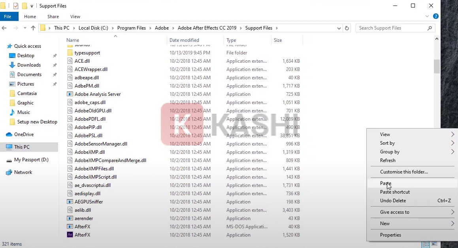
Task: Open the Network item in the sidebar
Action: [x=23, y=172]
